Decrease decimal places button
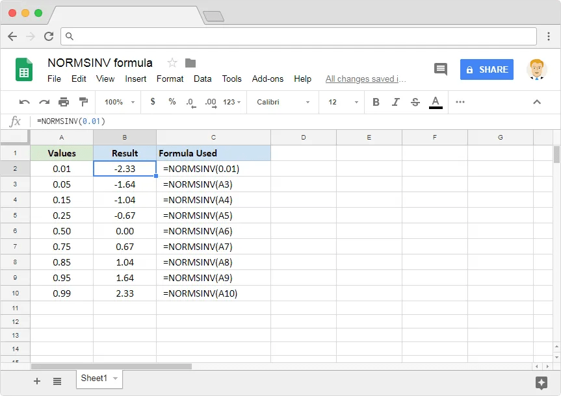This screenshot has width=561, height=396. 191,103
